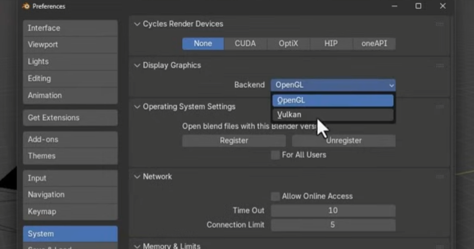Pick OpenGL from the Backend list
Screen dimensions: 474x249
click(x=333, y=100)
